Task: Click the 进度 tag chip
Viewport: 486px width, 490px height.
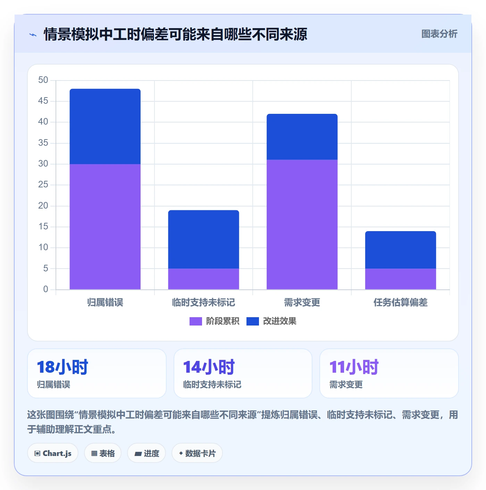Action: 146,453
